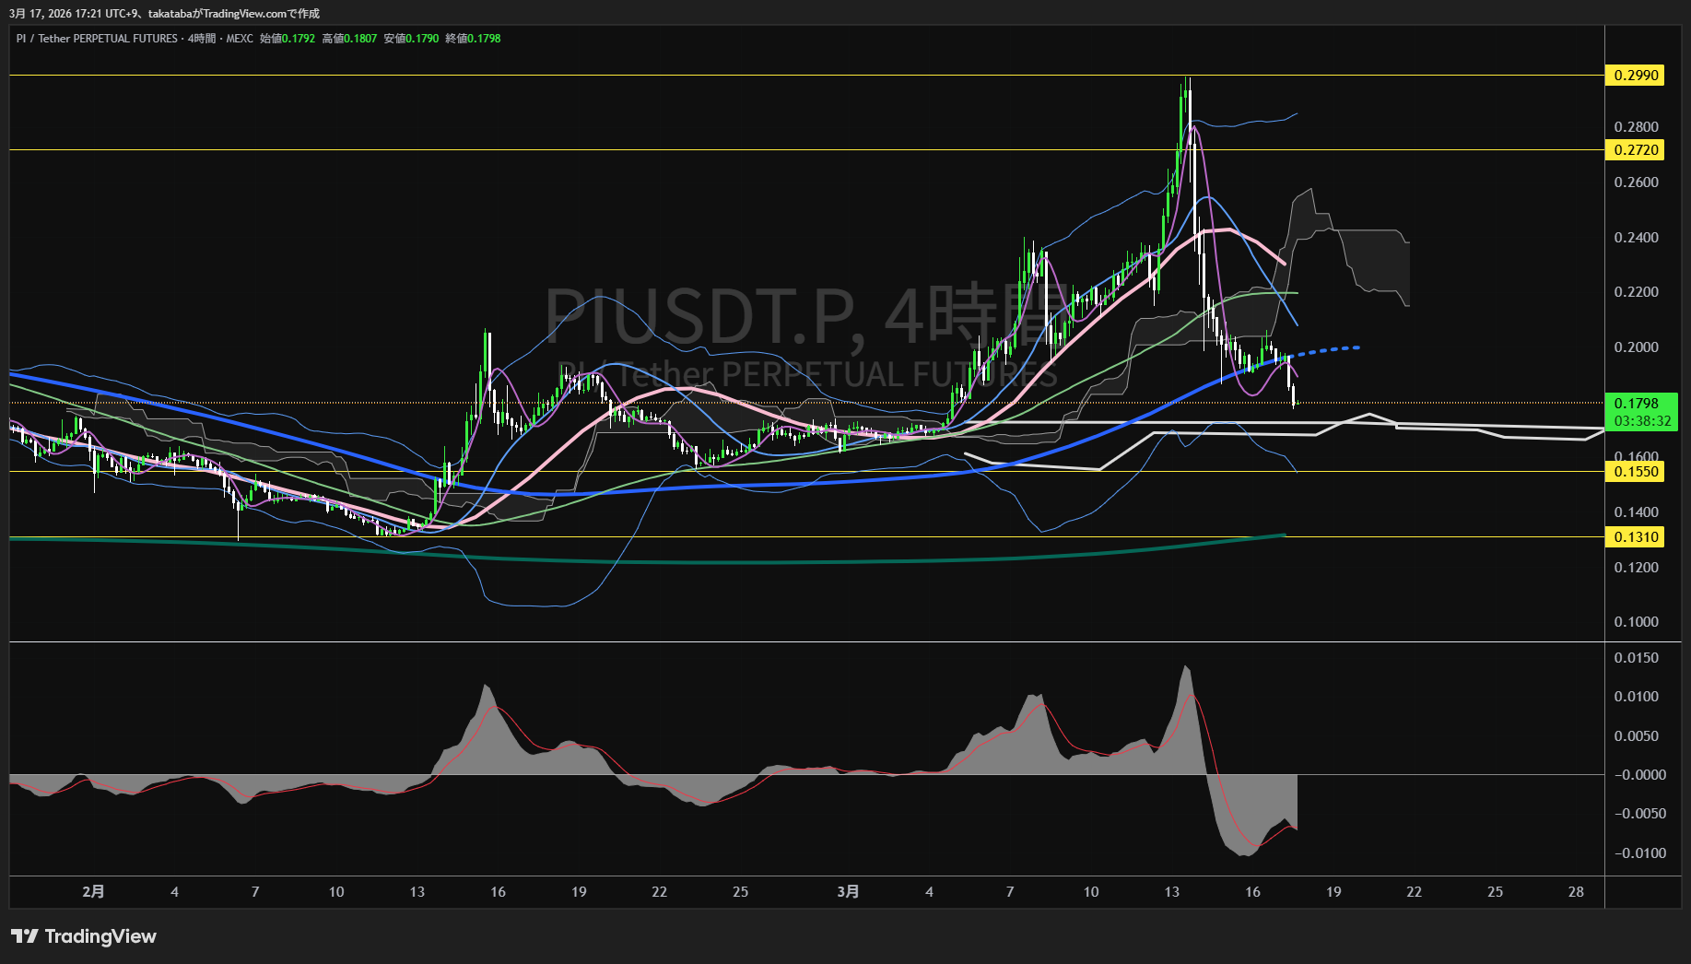The image size is (1691, 964).
Task: Click the 4時間 interval label in the header
Action: pos(201,39)
